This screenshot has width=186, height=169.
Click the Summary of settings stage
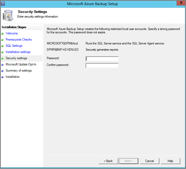click(x=19, y=71)
